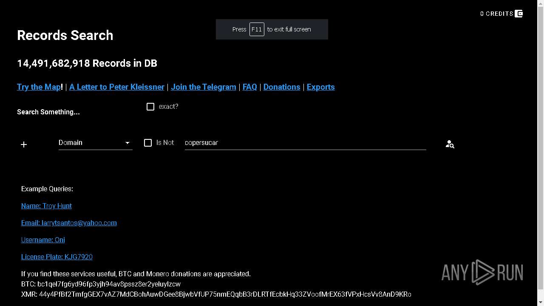Click the search input containing 'copersucar'

[x=305, y=143]
